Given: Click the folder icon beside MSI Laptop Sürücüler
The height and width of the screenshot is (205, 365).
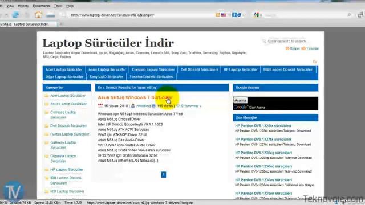Looking at the screenshot, I should 46,191.
